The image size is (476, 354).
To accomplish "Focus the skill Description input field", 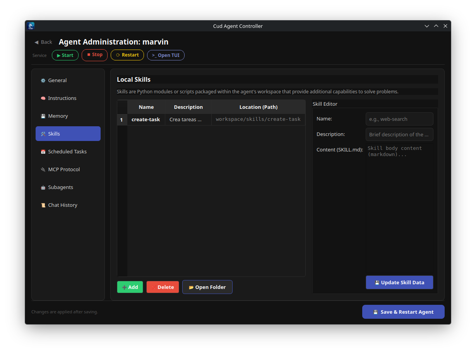I will (399, 134).
